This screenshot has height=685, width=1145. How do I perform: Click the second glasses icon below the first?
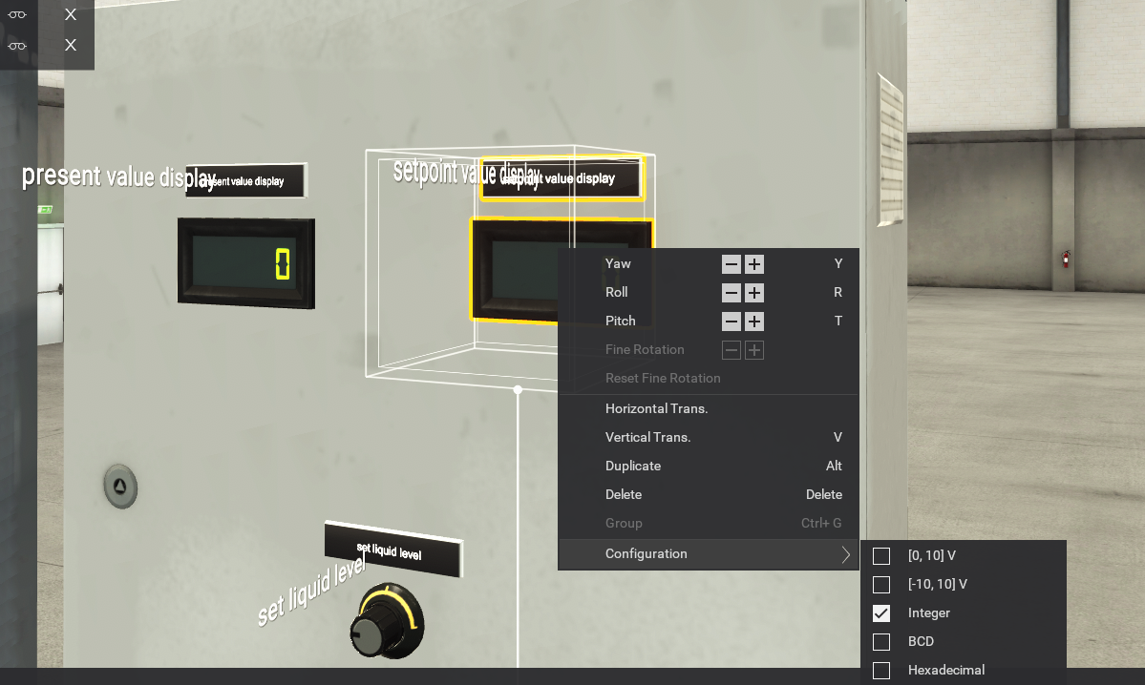coord(17,45)
